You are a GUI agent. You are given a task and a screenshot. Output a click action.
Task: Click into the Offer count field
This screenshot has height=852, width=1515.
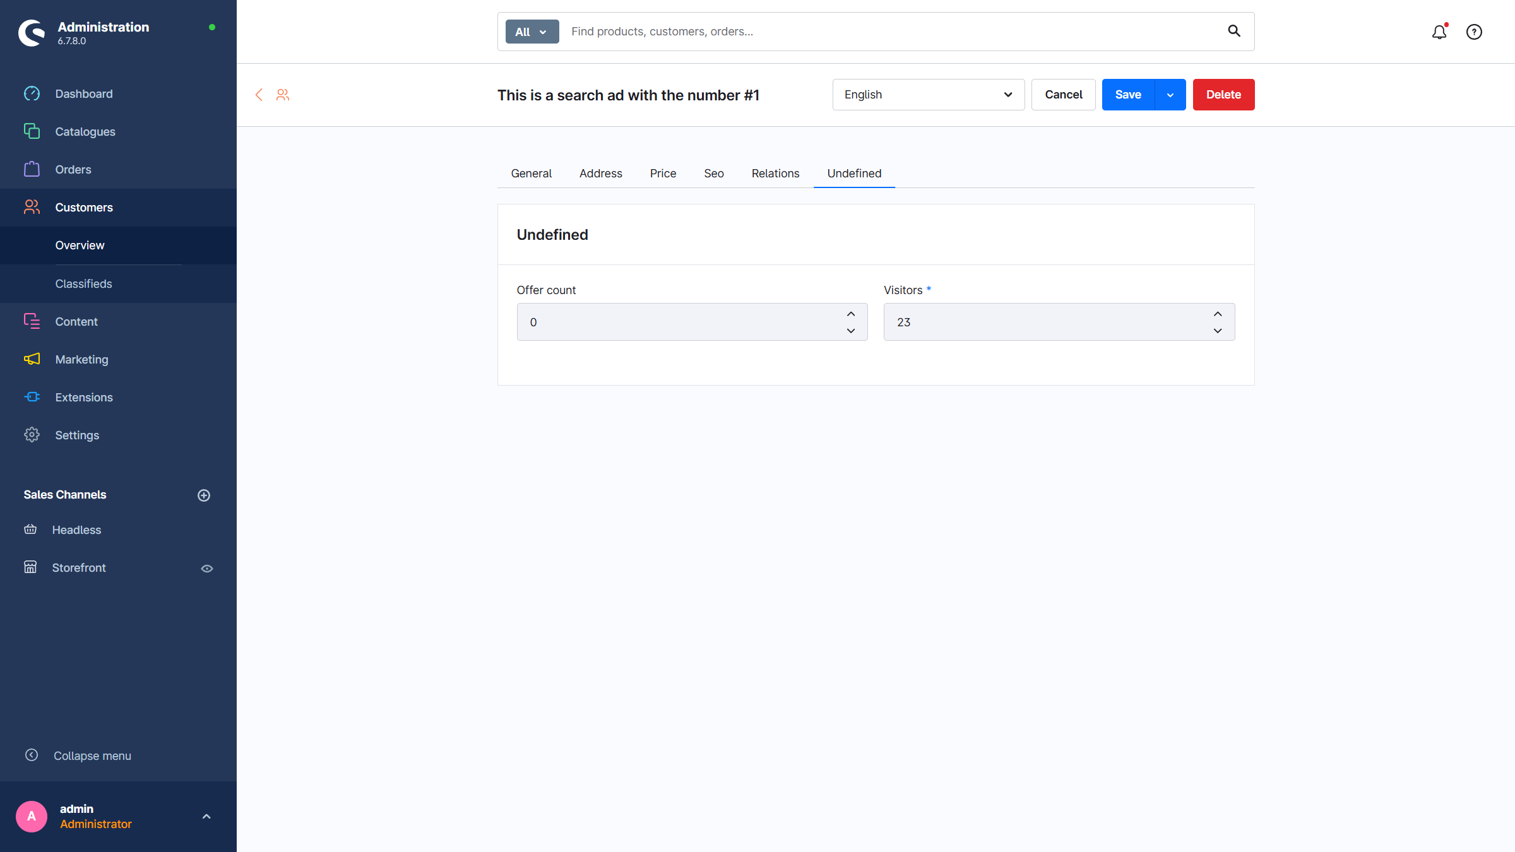coord(679,322)
